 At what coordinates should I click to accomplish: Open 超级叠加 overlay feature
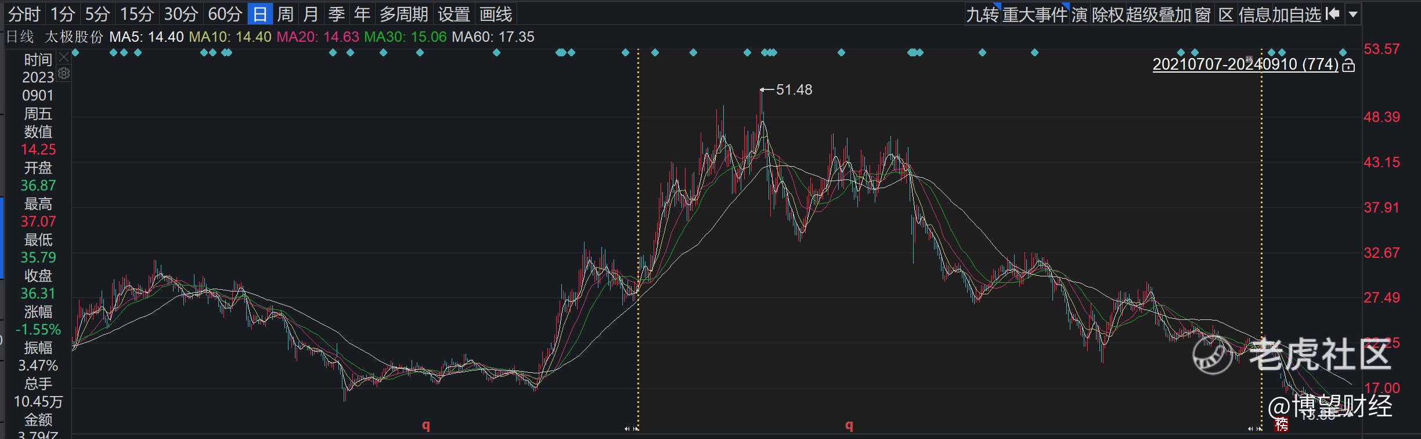pos(1159,15)
